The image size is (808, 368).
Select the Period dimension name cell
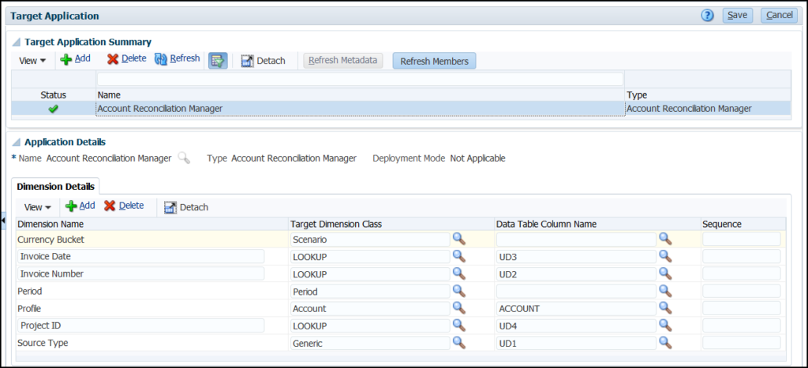(152, 291)
